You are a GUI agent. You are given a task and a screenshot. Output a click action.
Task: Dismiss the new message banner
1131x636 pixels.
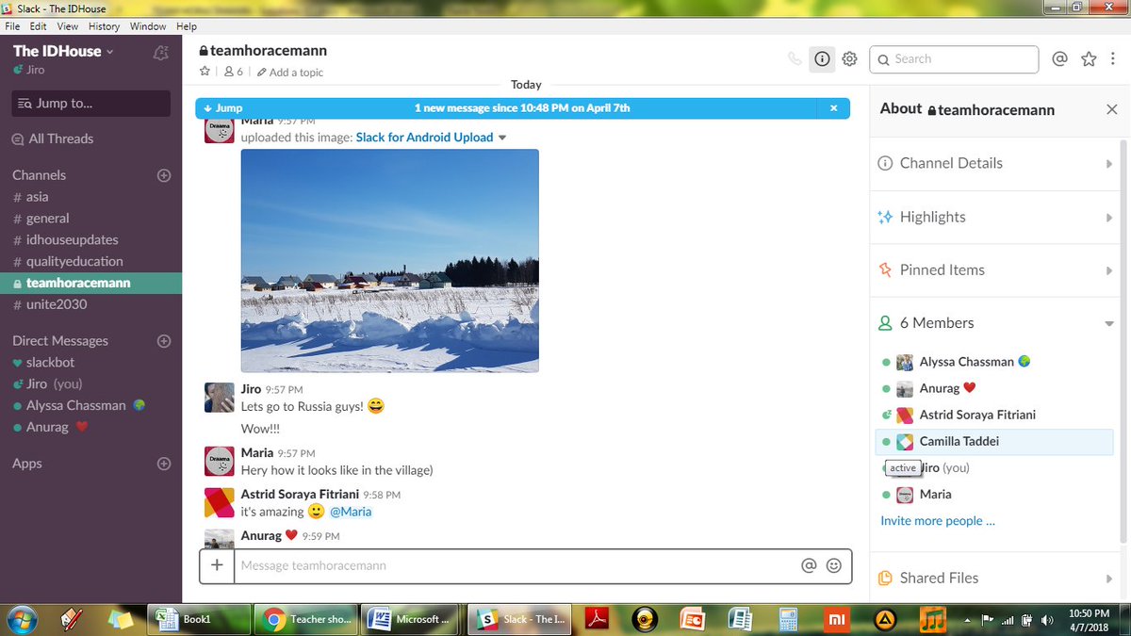tap(833, 108)
